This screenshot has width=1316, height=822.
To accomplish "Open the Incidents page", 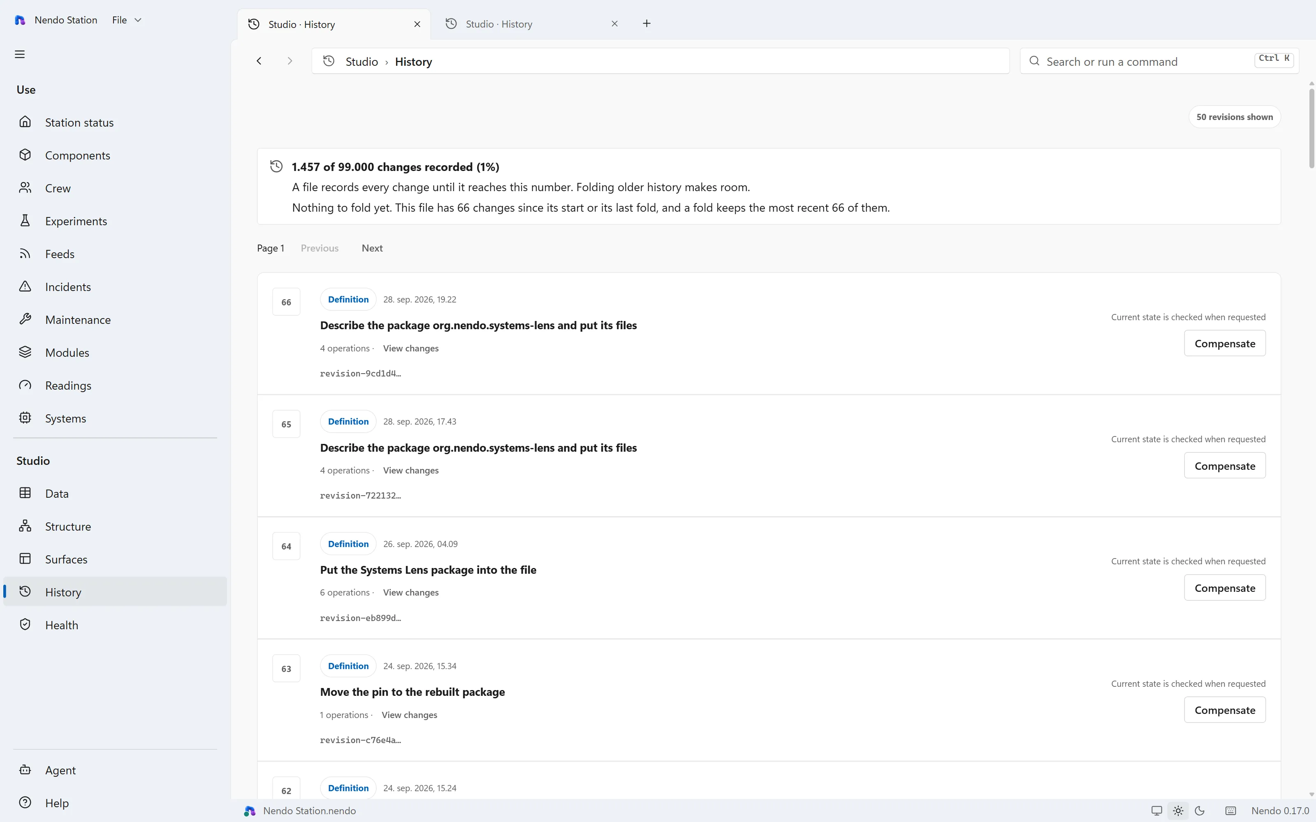I will (x=115, y=287).
